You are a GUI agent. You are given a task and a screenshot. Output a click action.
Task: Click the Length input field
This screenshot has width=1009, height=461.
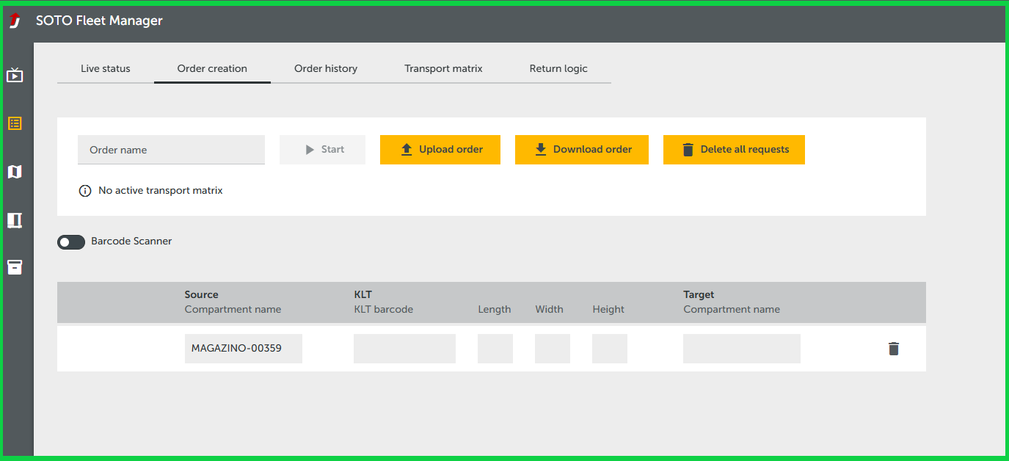(495, 349)
